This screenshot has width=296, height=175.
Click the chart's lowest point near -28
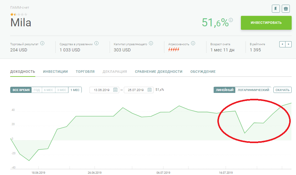29,161
